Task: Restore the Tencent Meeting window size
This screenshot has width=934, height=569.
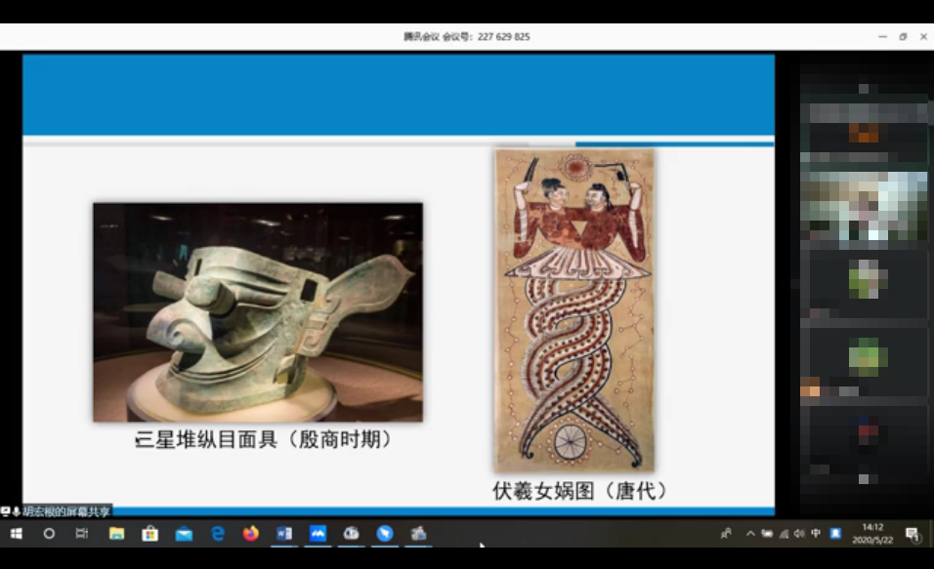Action: tap(903, 36)
